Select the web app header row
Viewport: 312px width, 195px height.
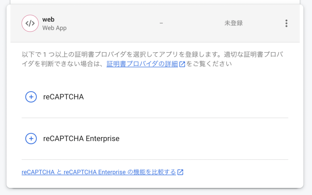pyautogui.click(x=152, y=23)
